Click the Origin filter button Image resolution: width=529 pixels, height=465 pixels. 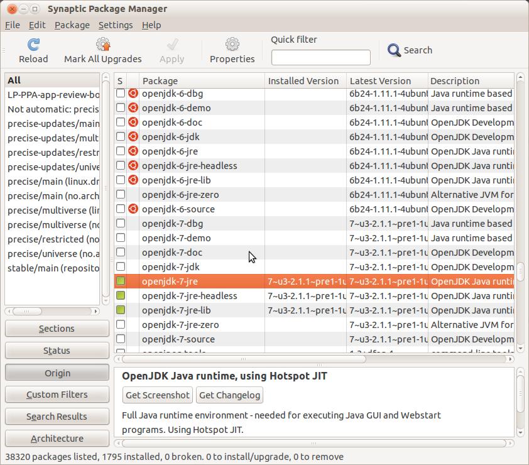57,373
